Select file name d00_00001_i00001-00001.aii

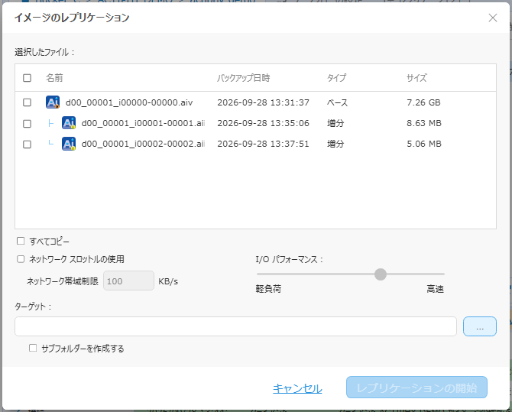tap(143, 123)
